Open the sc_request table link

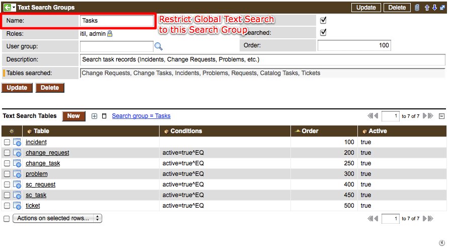click(40, 184)
